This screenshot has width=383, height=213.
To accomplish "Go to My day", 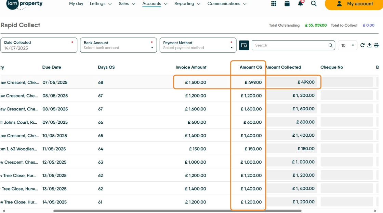I will tap(76, 4).
